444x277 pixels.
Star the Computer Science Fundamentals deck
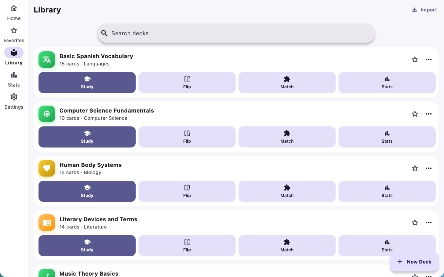pyautogui.click(x=415, y=114)
